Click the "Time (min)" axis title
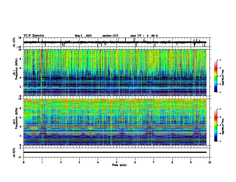This screenshot has width=236, height=182. [119, 165]
